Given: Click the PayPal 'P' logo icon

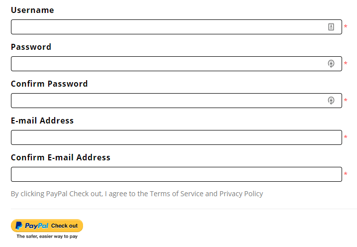Looking at the screenshot, I should (19, 226).
